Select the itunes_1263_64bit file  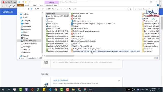click(78, 39)
